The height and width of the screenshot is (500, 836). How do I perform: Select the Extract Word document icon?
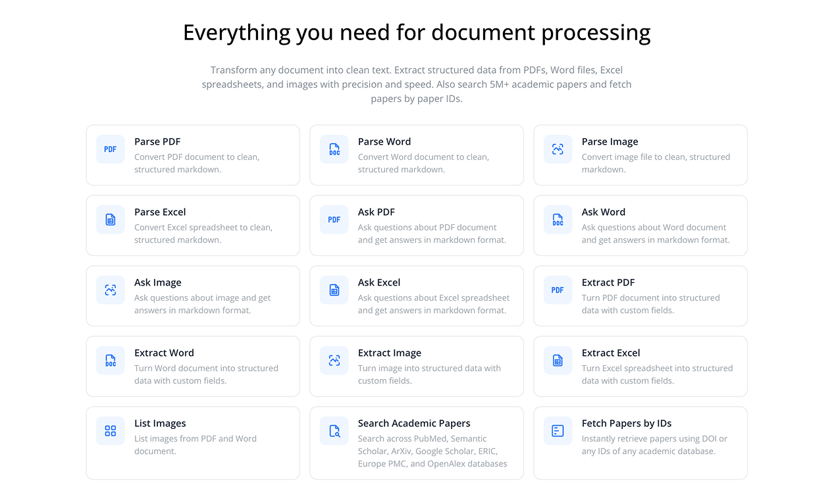tap(110, 361)
